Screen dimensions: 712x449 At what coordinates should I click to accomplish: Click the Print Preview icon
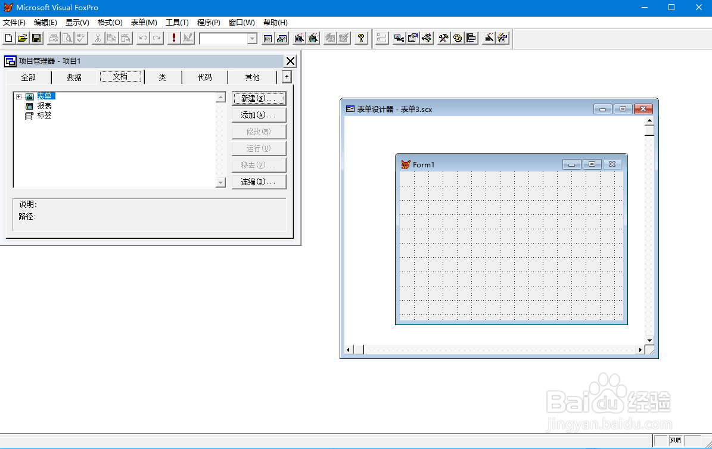(67, 38)
